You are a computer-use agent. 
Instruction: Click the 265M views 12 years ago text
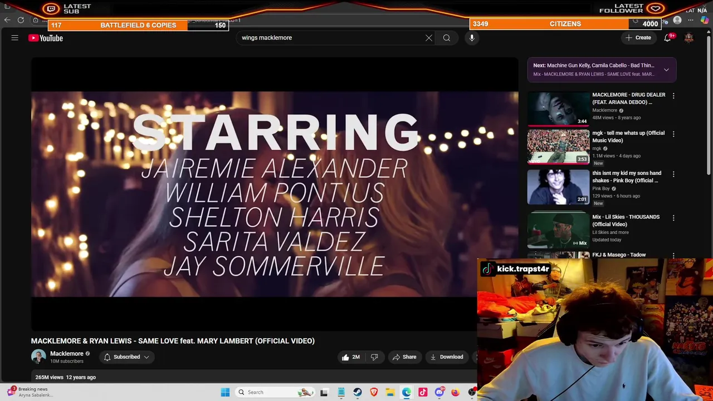coord(66,377)
